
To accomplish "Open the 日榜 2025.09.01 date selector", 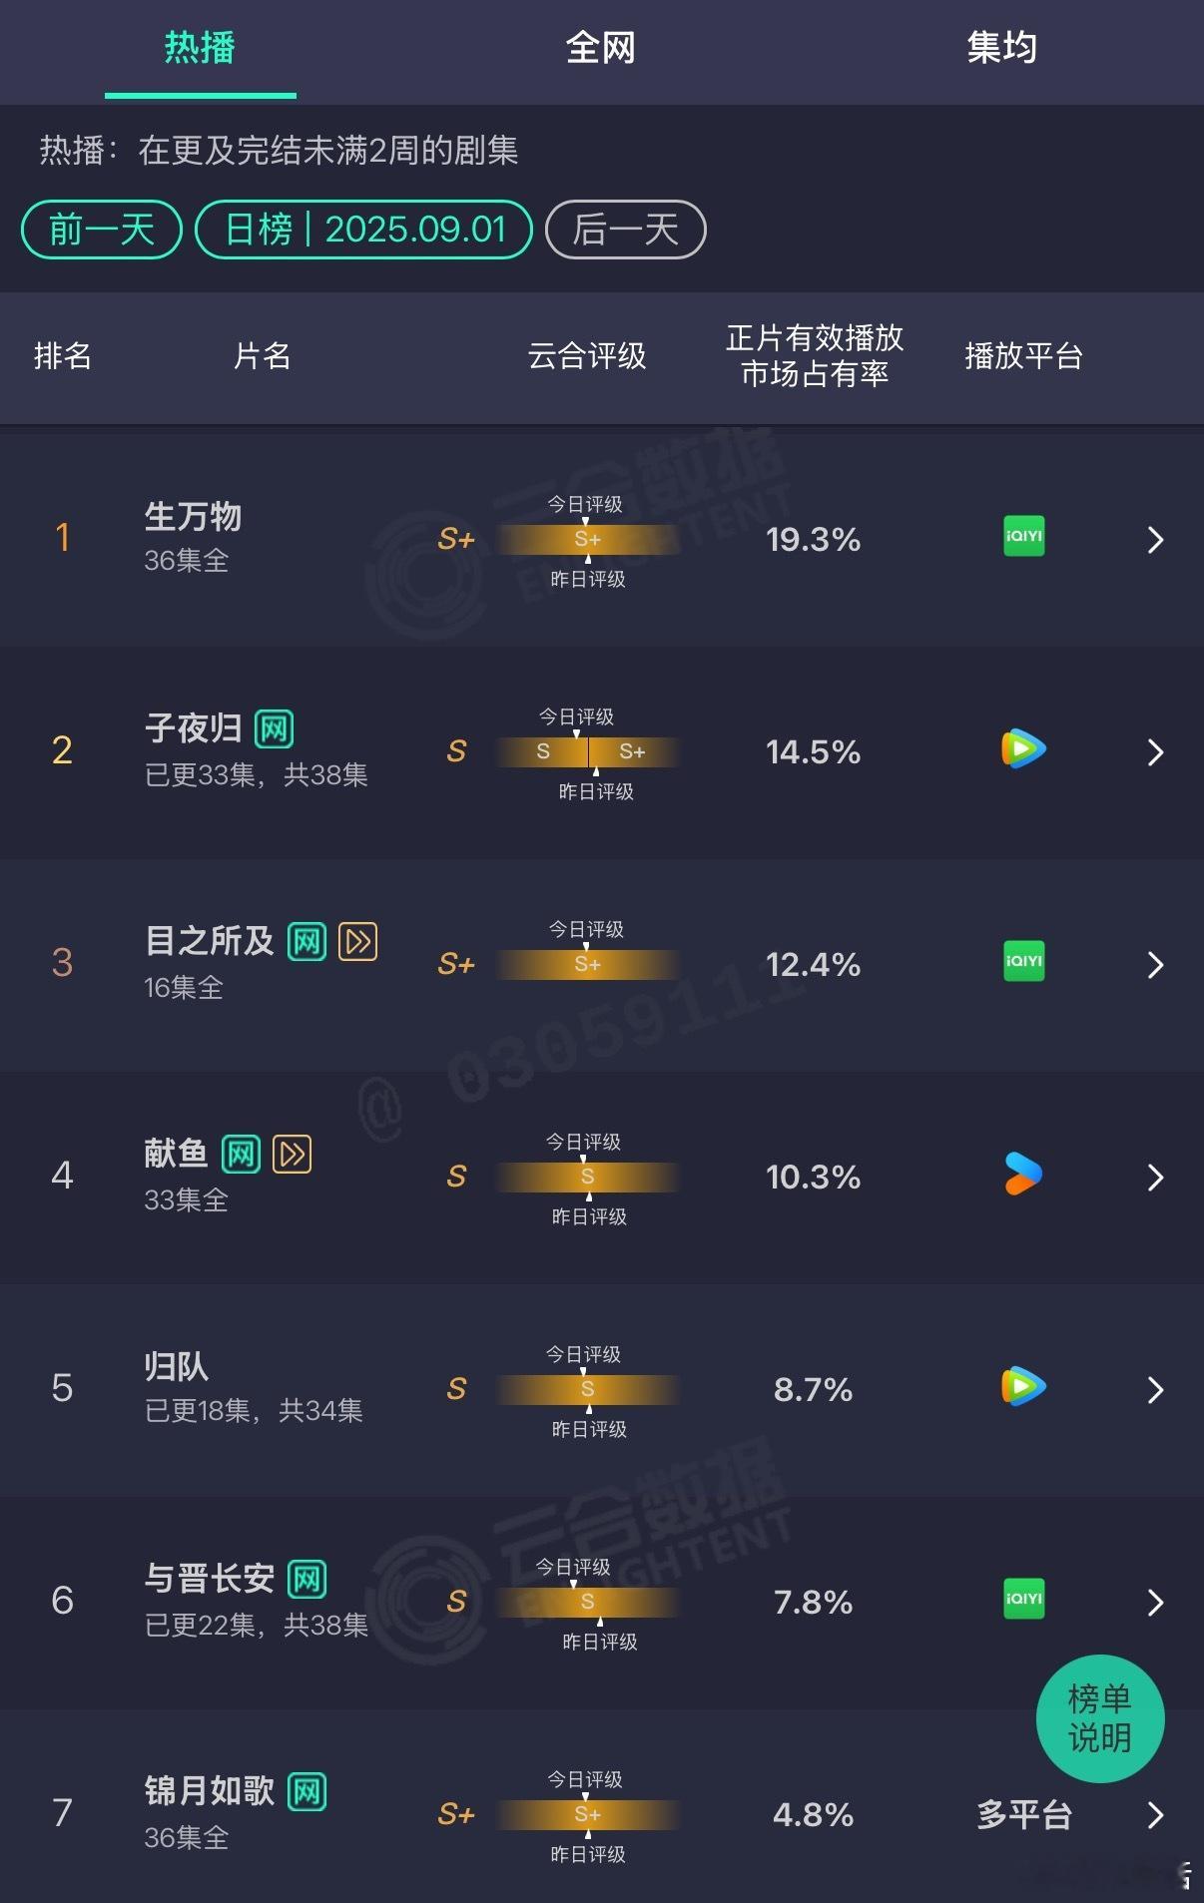I will point(364,230).
